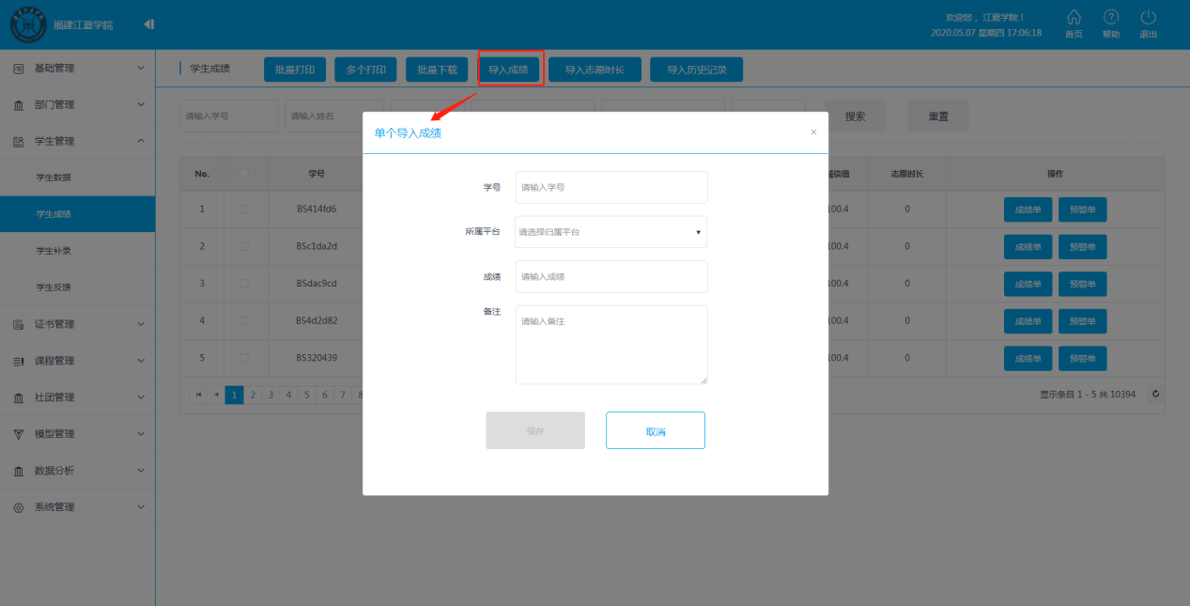
Task: Click the 学号 input field in dialog
Action: click(610, 187)
